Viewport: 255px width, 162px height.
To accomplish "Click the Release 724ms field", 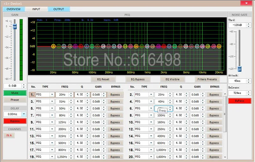I will (x=237, y=93).
